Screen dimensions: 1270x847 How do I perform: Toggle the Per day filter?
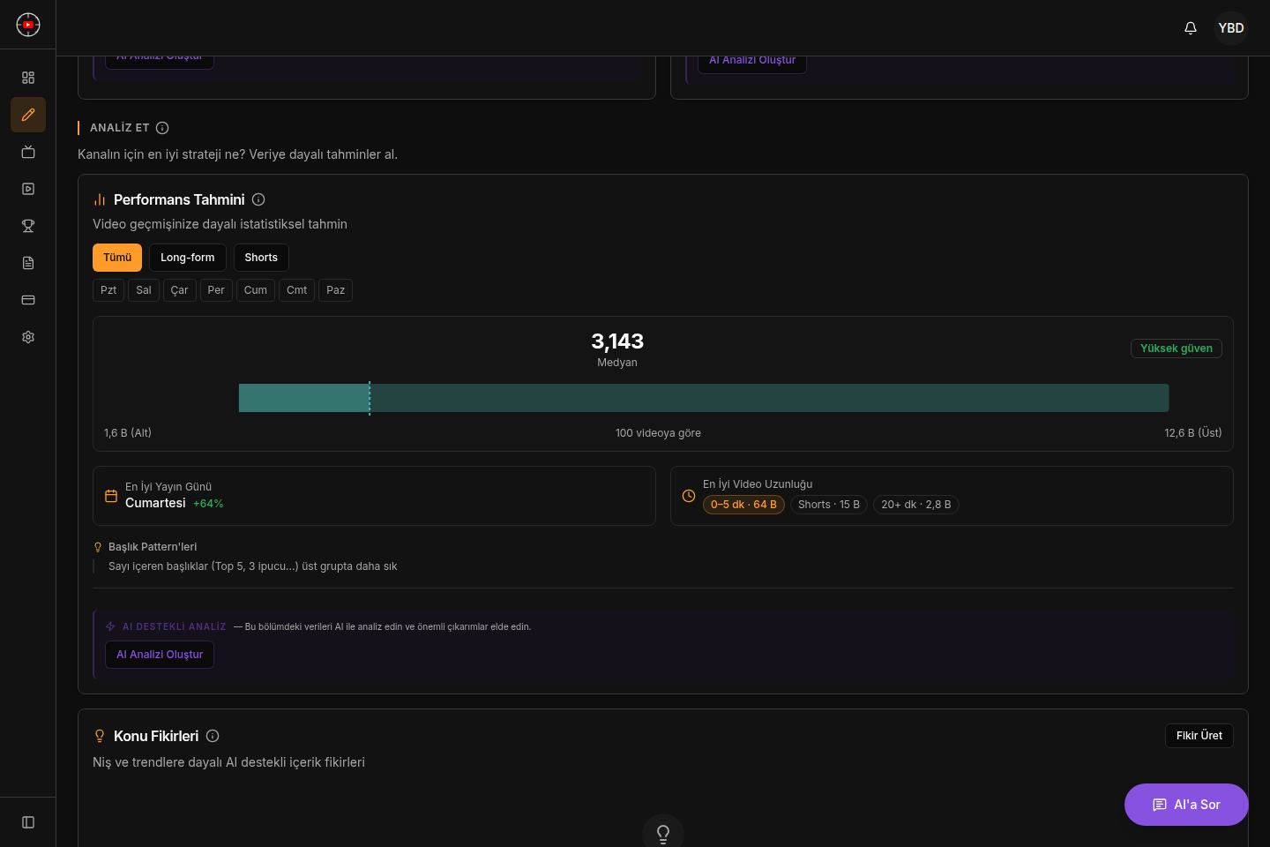click(x=216, y=290)
